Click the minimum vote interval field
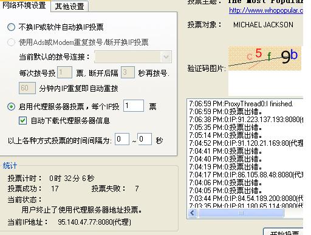This screenshot has width=311, height=235. click(x=122, y=139)
